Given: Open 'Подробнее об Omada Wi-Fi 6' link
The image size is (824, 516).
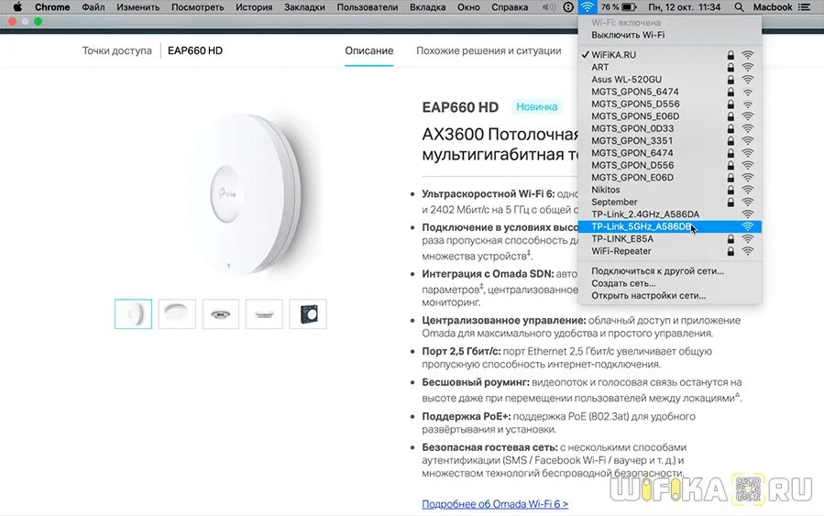Looking at the screenshot, I should pos(495,503).
